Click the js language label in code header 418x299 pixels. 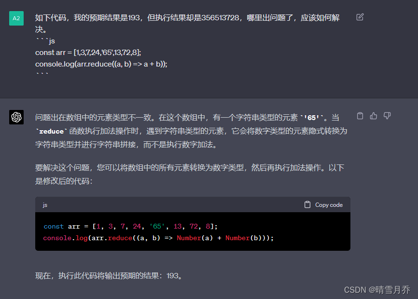[45, 205]
